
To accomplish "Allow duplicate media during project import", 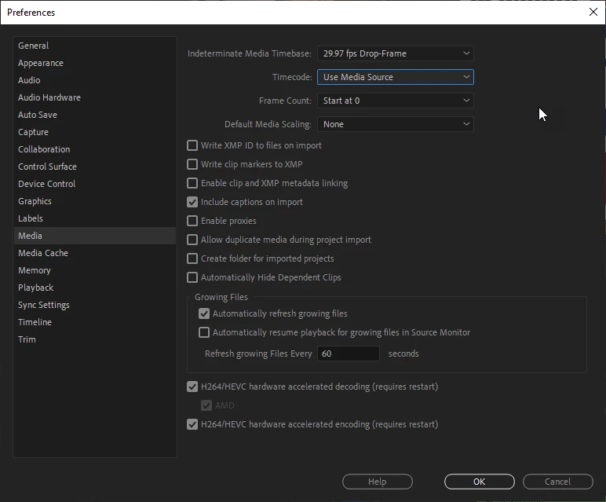I will click(x=192, y=240).
